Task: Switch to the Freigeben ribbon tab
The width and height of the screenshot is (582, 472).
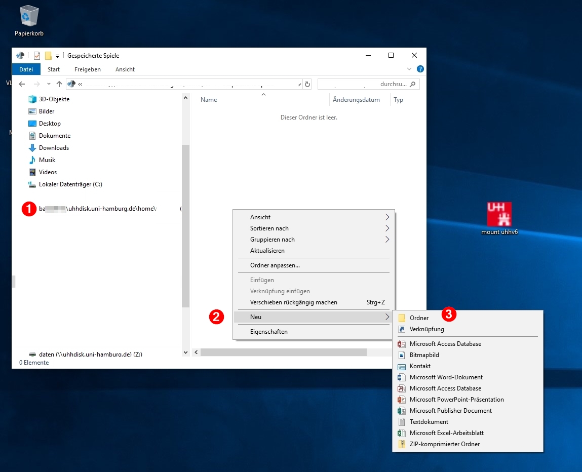Action: click(x=88, y=69)
